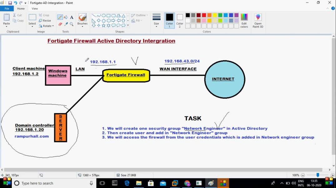Open Task View on the taskbar

[x=102, y=183]
